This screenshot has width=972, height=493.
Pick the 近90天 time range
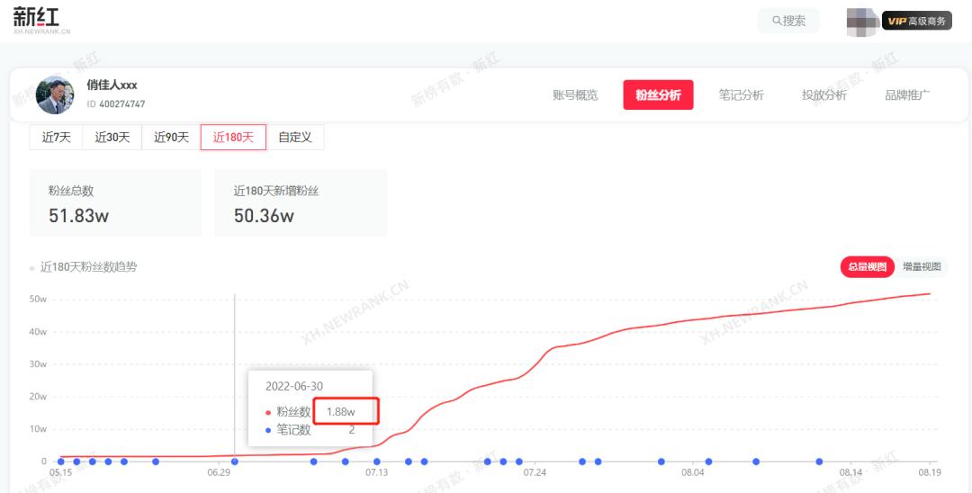point(171,138)
